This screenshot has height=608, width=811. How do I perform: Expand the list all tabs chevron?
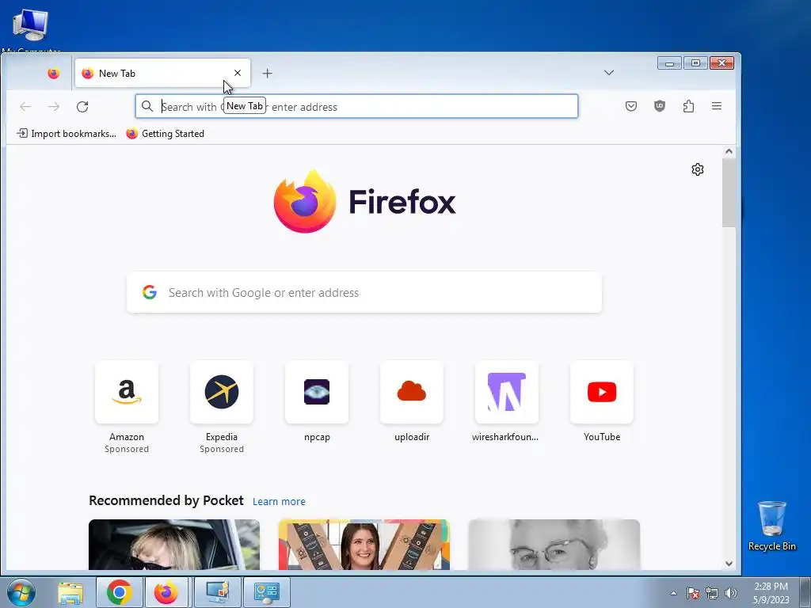click(609, 72)
